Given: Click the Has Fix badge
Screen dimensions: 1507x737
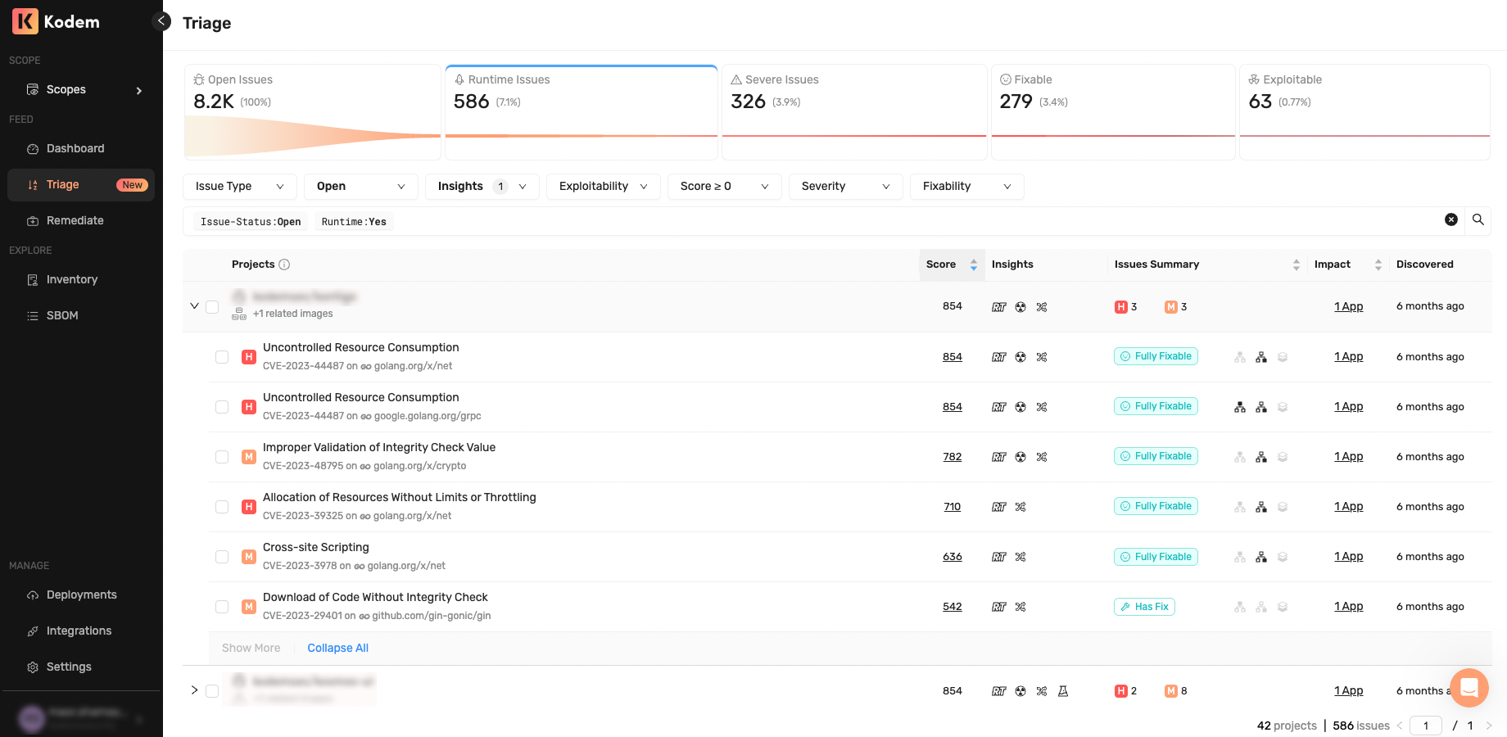Looking at the screenshot, I should 1144,607.
